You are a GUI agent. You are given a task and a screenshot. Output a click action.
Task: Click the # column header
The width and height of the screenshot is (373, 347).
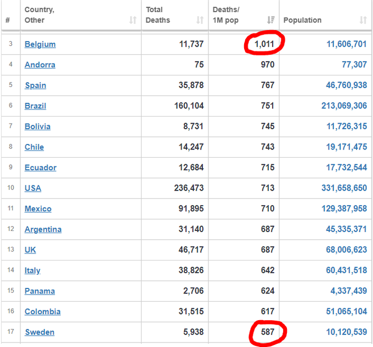(x=8, y=20)
